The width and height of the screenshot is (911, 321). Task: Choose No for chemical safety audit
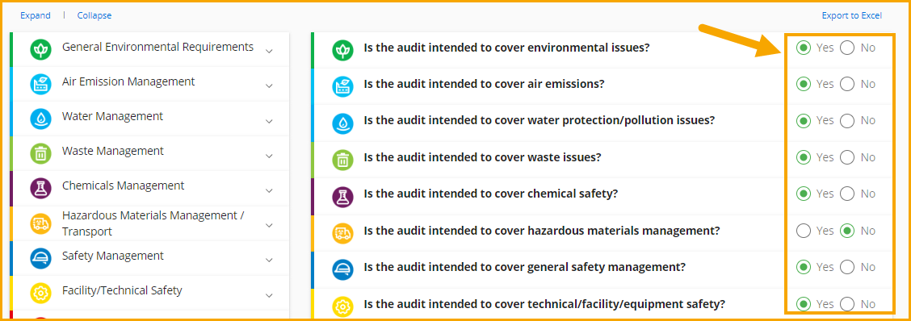pos(847,194)
